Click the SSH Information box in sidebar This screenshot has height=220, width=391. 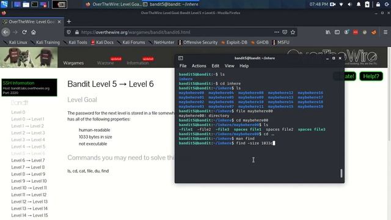[29, 87]
